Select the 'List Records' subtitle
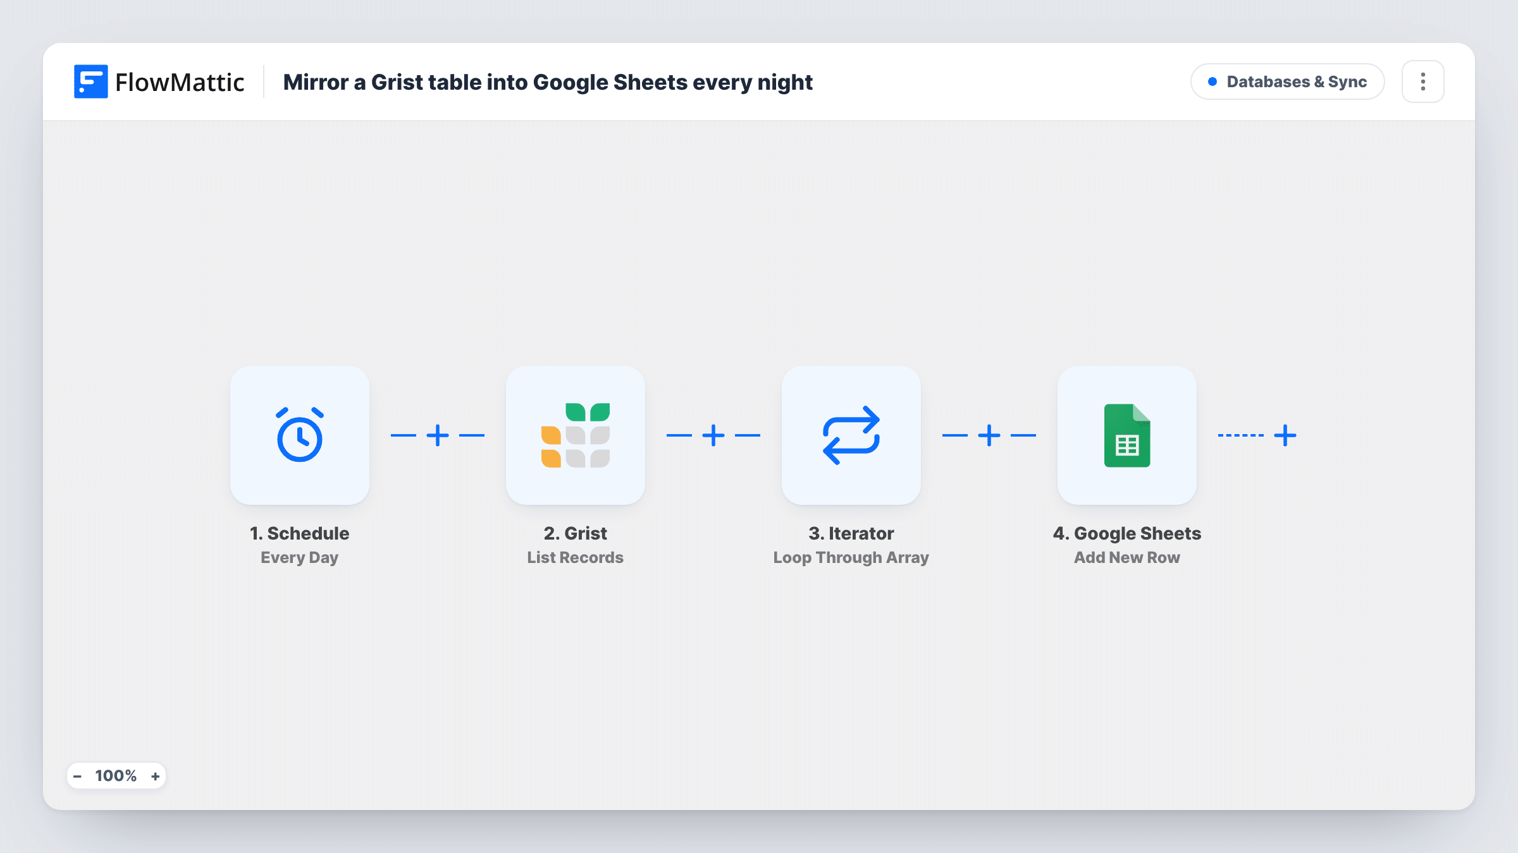 pos(576,557)
